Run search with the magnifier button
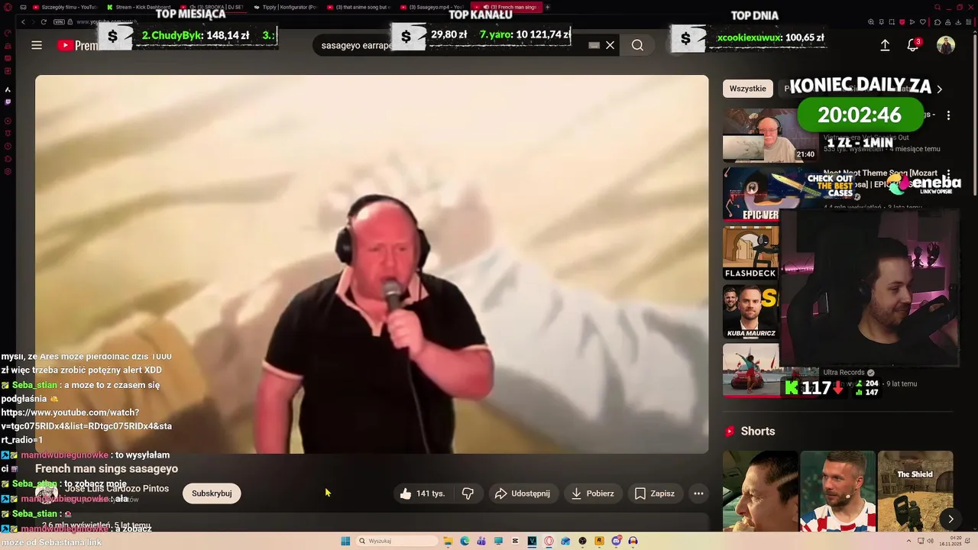Image resolution: width=978 pixels, height=550 pixels. click(637, 45)
